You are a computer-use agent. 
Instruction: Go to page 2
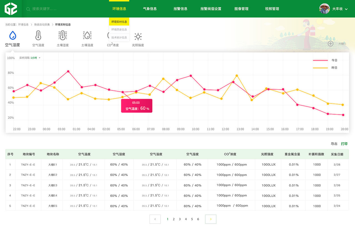coord(174,219)
